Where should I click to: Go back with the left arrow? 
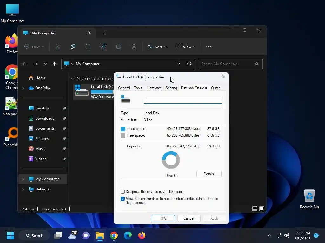click(x=24, y=64)
